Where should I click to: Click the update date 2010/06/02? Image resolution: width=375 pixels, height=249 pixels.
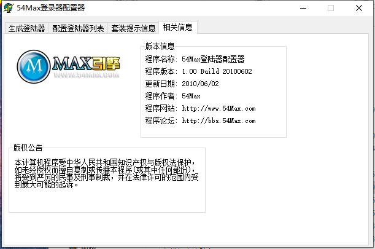[200, 84]
